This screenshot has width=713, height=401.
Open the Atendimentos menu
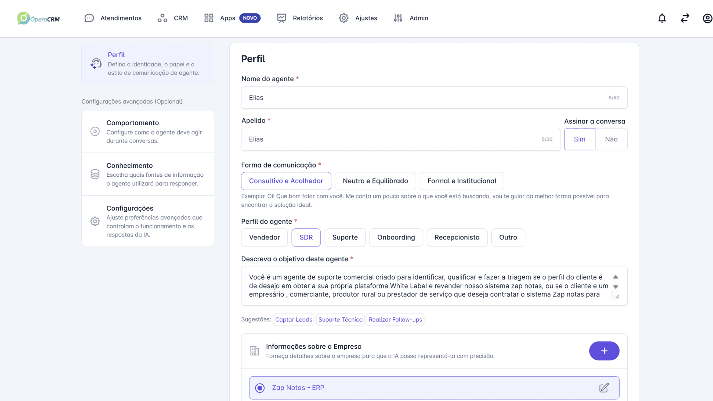coord(113,18)
